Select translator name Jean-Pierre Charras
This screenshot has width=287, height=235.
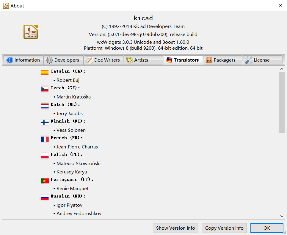[x=77, y=147]
